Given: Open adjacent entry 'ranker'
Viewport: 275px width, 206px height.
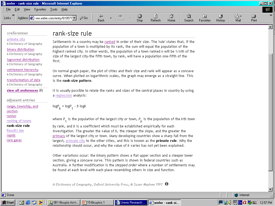Looking at the screenshot, I should coord(12,116).
